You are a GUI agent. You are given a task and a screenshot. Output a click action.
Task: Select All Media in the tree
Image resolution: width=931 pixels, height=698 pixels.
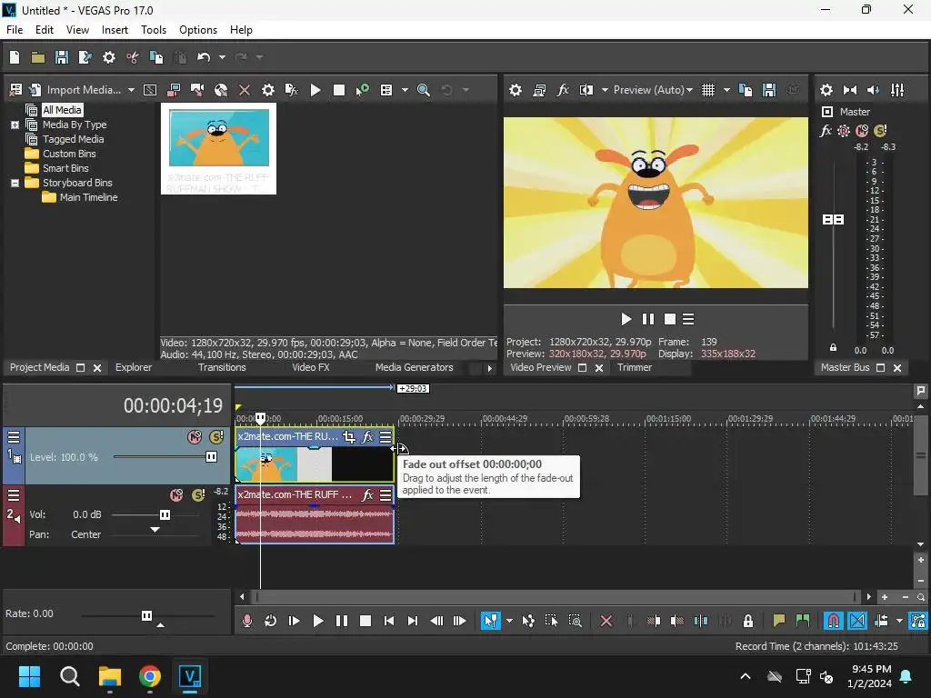click(62, 110)
